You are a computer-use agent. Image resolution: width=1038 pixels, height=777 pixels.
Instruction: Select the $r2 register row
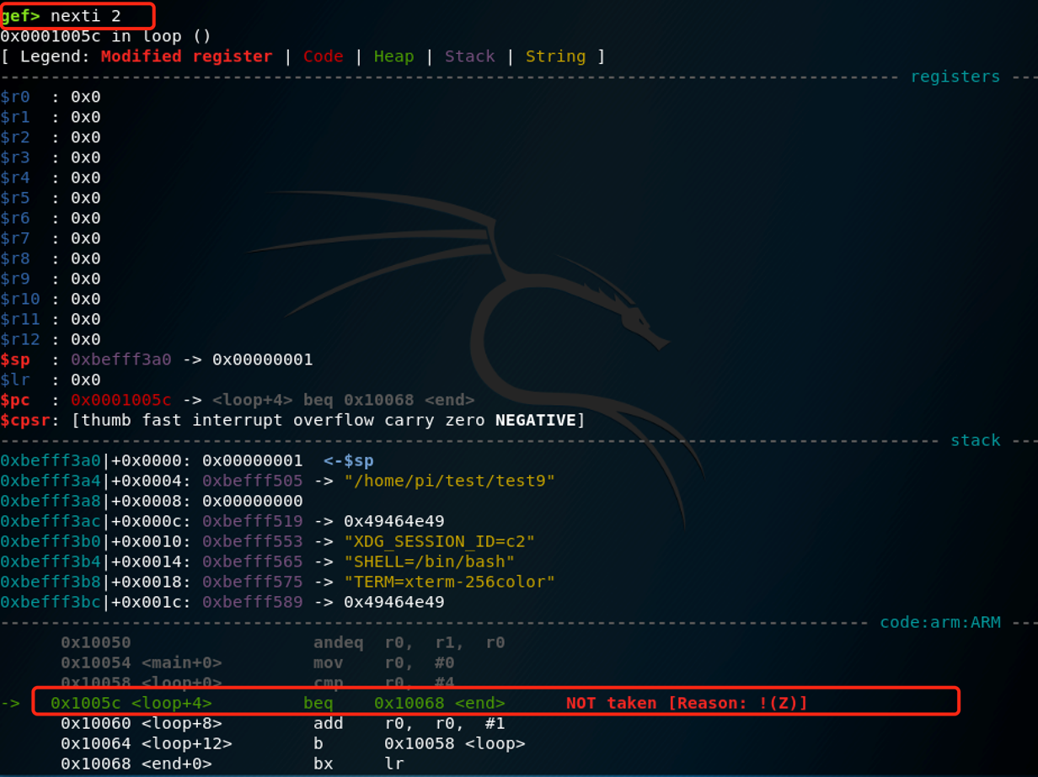(51, 137)
